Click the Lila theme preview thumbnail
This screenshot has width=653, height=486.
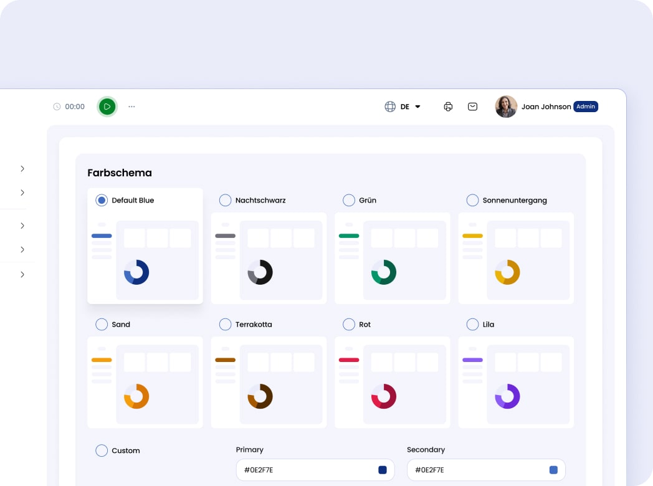[515, 382]
